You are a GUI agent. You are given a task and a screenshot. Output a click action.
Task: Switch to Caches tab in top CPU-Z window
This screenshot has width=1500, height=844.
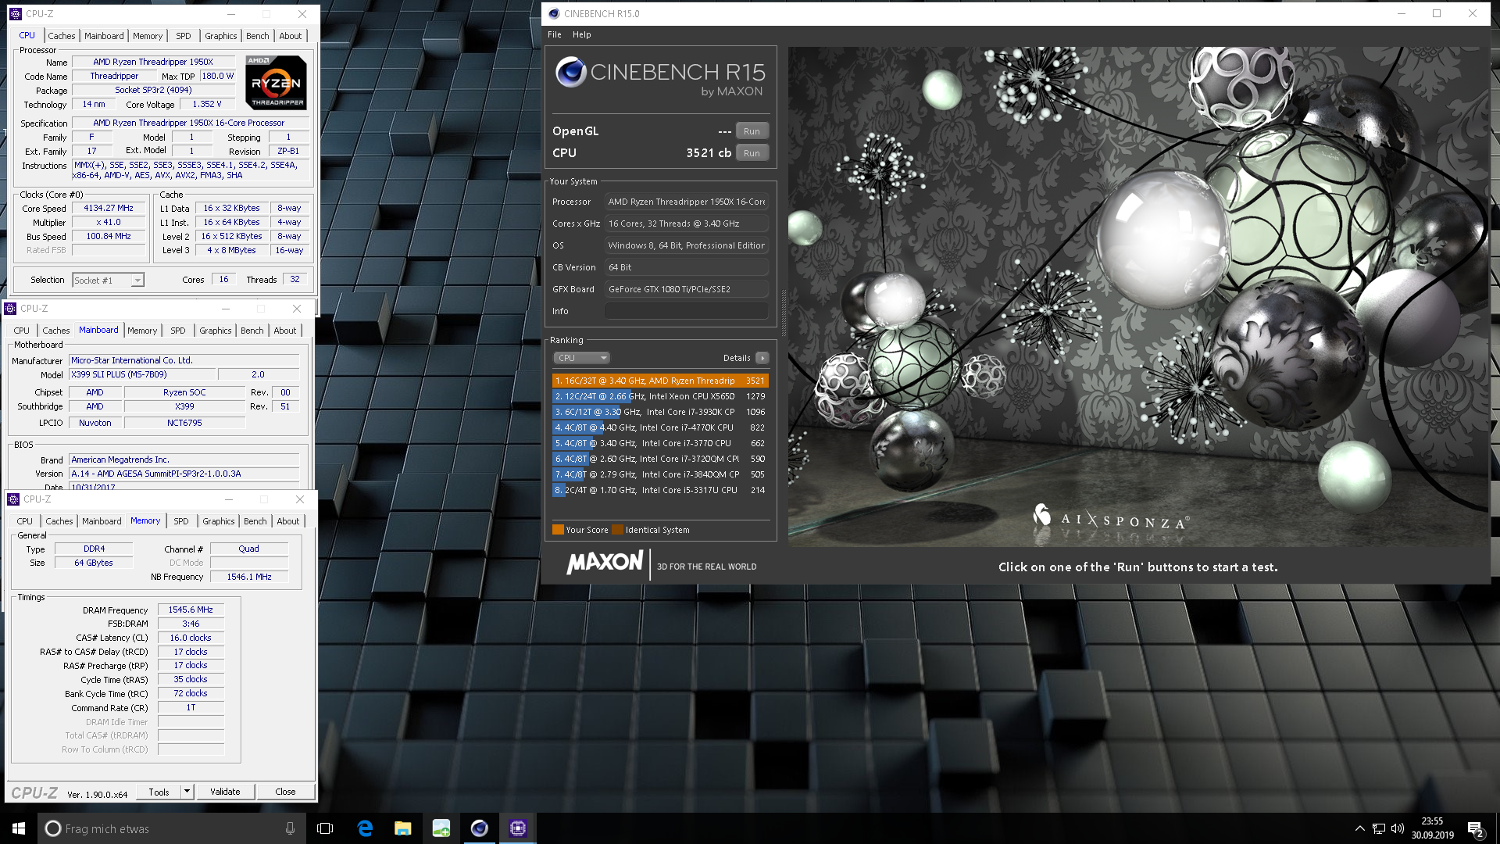coord(62,36)
